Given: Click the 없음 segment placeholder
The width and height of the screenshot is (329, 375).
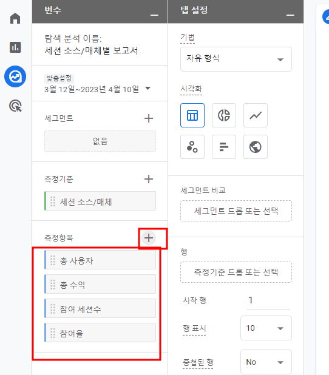Looking at the screenshot, I should pyautogui.click(x=100, y=141).
